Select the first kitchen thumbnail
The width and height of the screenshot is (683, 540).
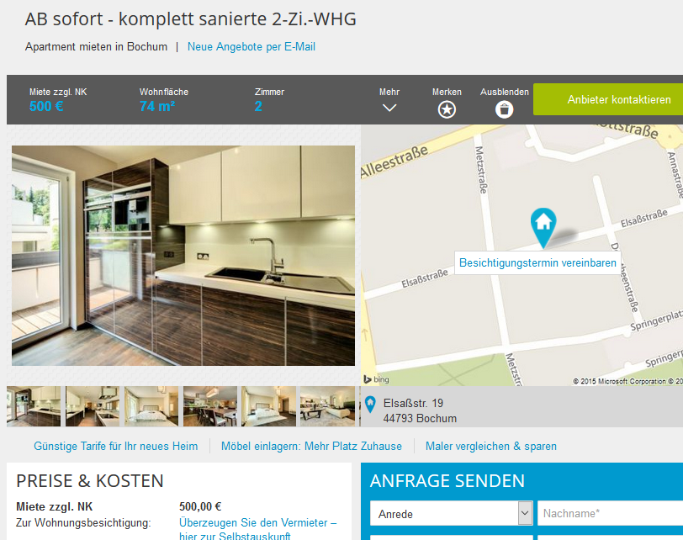pyautogui.click(x=34, y=406)
